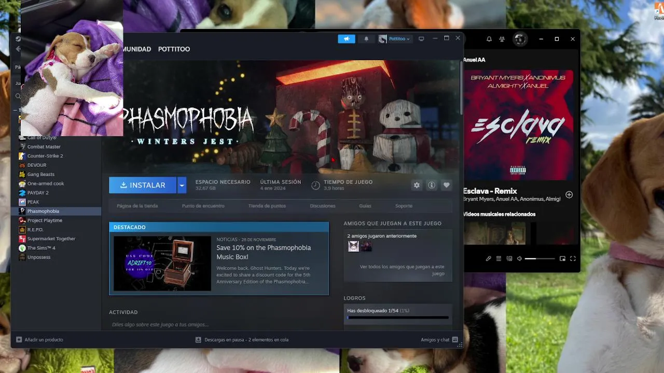Toggle fullscreen in music player
The height and width of the screenshot is (373, 664).
[573, 259]
